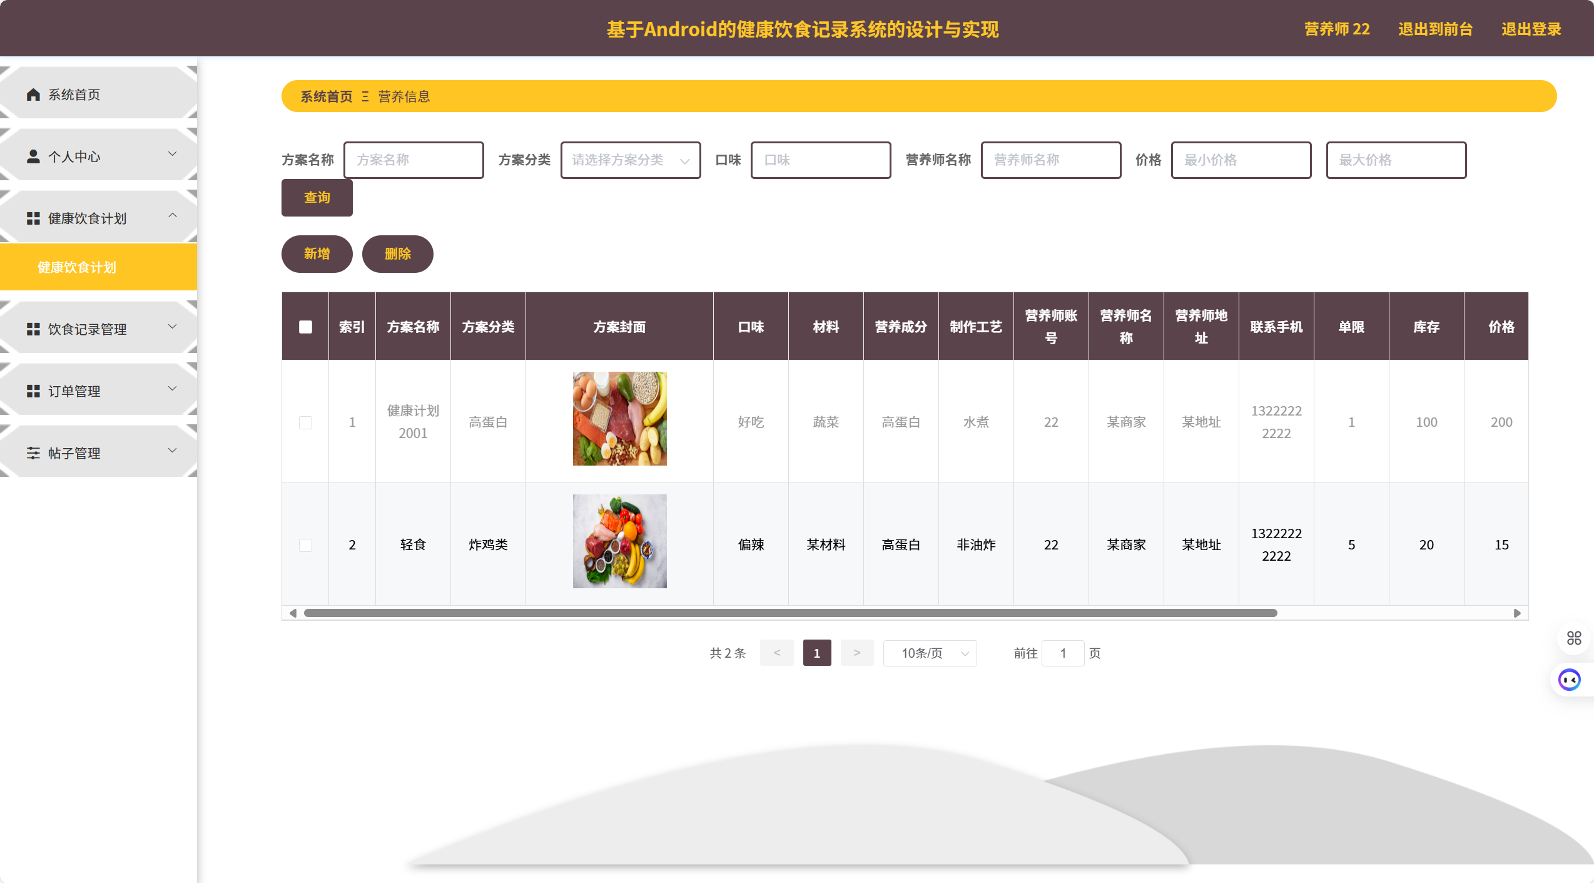Click the floating robot assistant icon
Image resolution: width=1594 pixels, height=883 pixels.
[1570, 680]
